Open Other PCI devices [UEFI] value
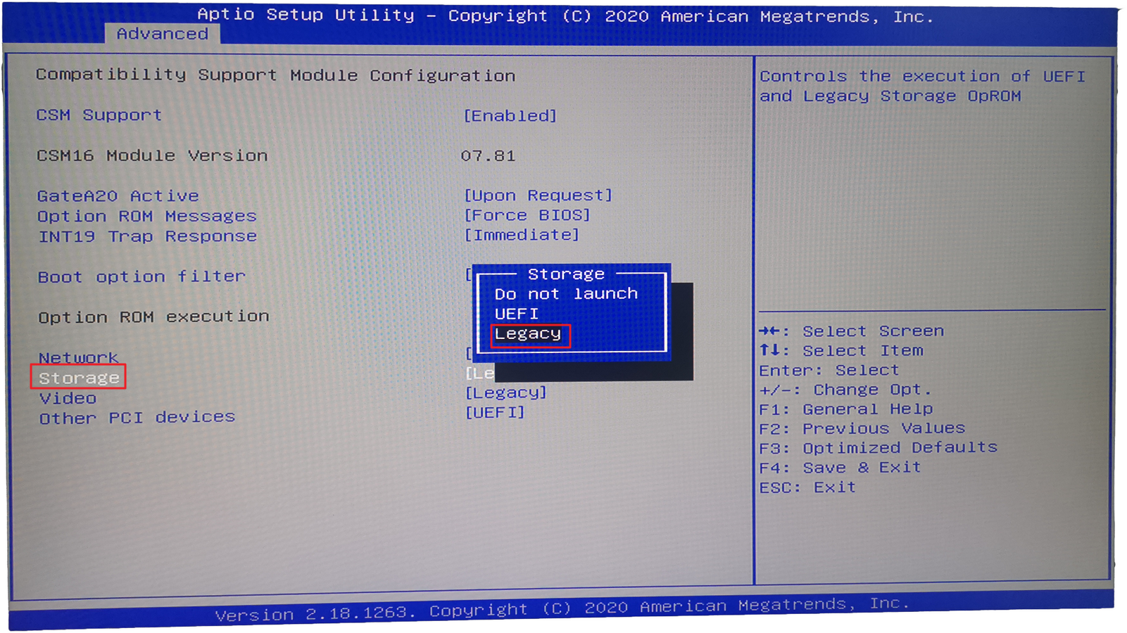This screenshot has height=633, width=1127. coord(495,412)
